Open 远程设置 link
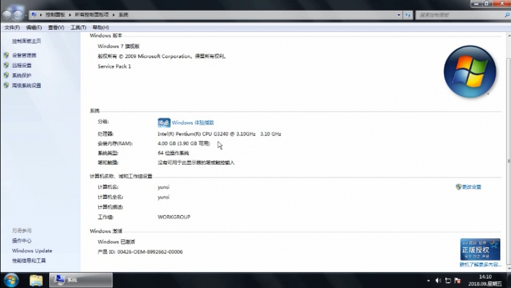The height and width of the screenshot is (288, 511). click(x=22, y=66)
